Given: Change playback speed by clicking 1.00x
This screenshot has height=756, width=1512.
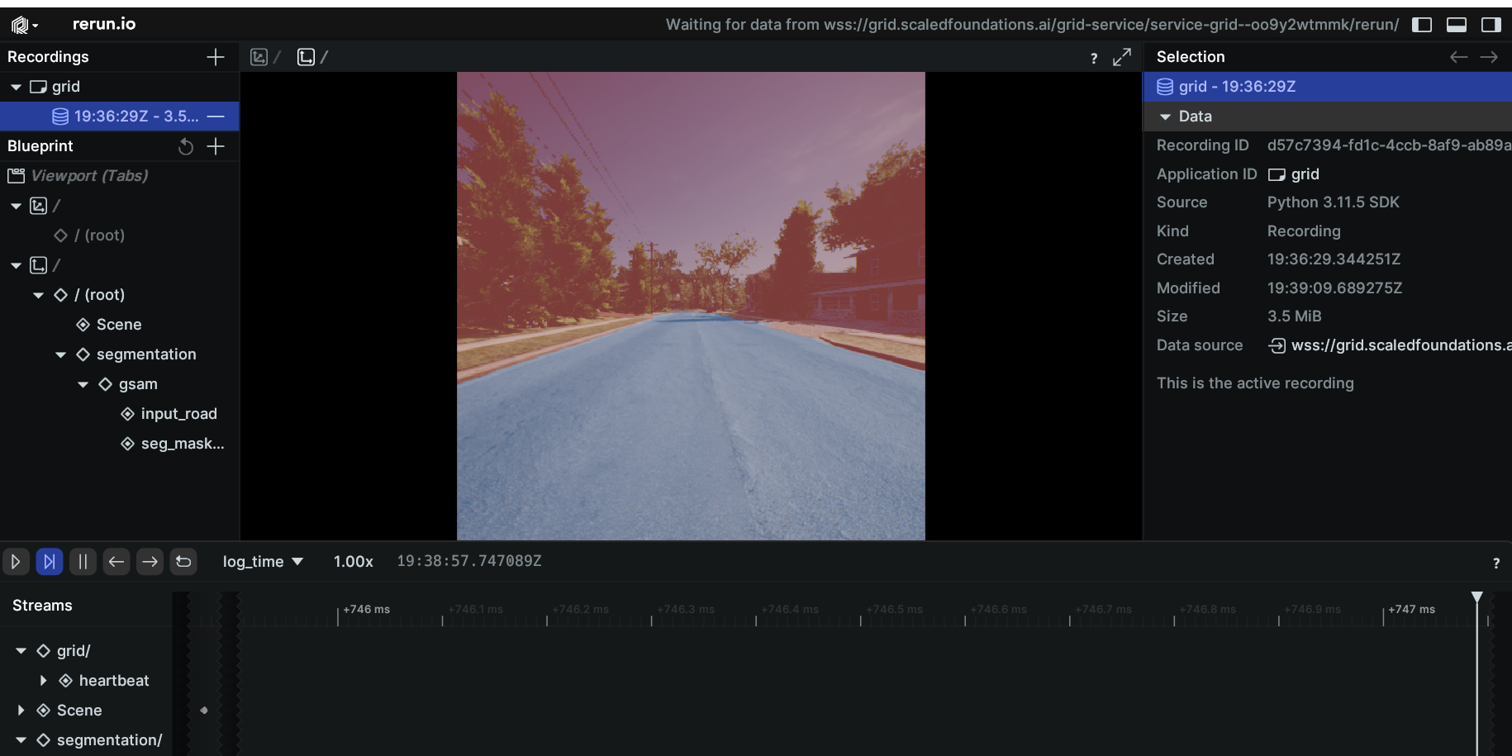Looking at the screenshot, I should (x=352, y=561).
